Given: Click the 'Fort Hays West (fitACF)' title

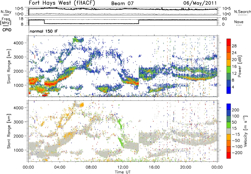Looking at the screenshot, I should 62,3.
